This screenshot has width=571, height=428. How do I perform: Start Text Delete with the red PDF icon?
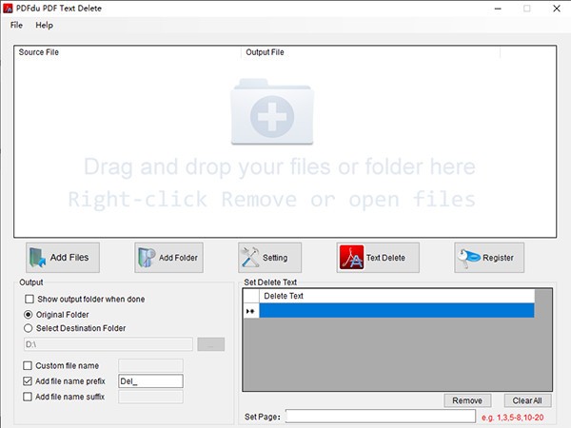378,258
